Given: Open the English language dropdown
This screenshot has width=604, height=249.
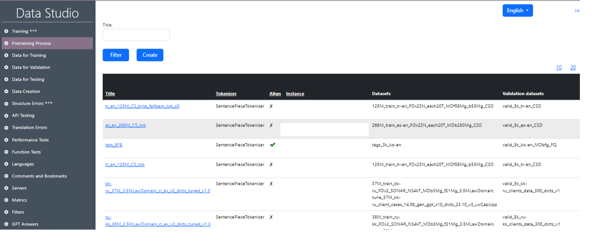Looking at the screenshot, I should coord(517,11).
